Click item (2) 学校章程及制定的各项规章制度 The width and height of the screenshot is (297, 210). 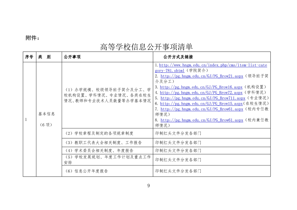pos(99,133)
